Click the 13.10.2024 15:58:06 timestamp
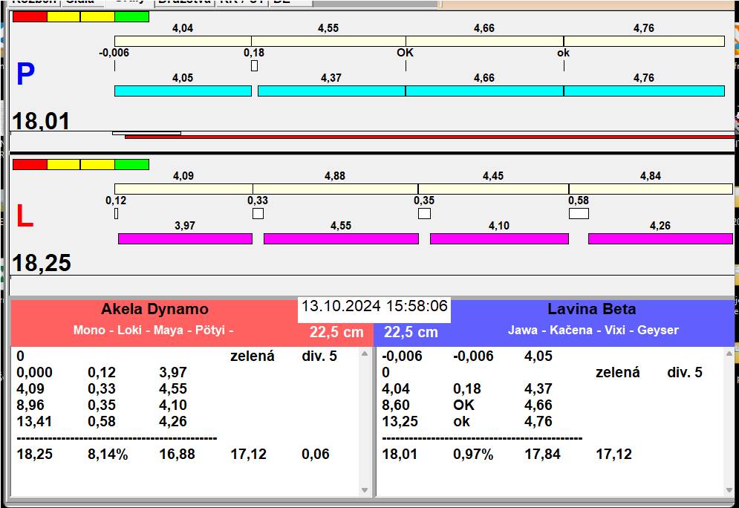The image size is (739, 508). click(374, 306)
